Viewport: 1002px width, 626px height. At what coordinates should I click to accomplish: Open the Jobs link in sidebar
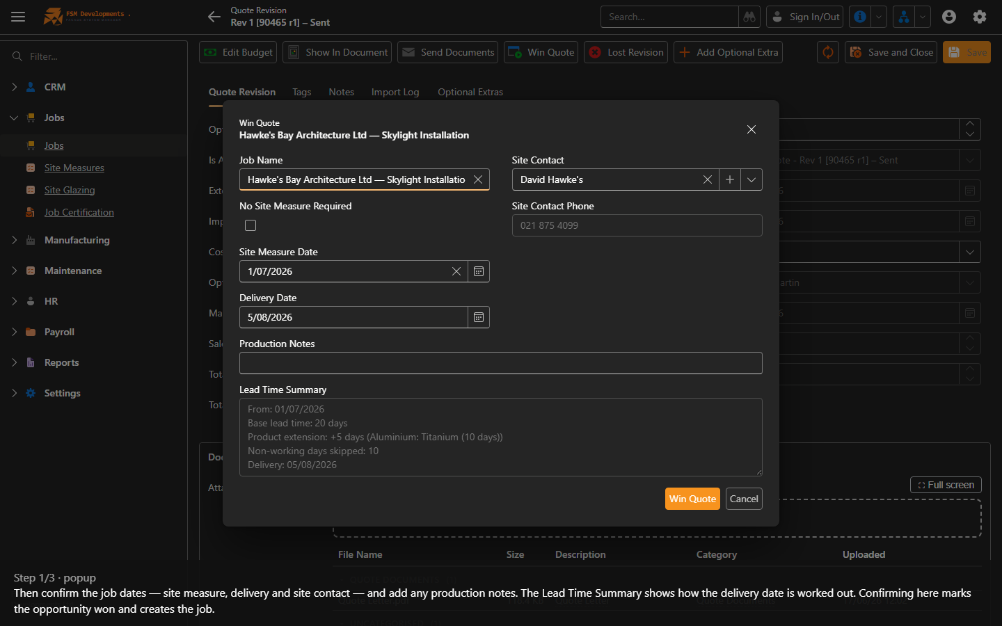[x=54, y=145]
